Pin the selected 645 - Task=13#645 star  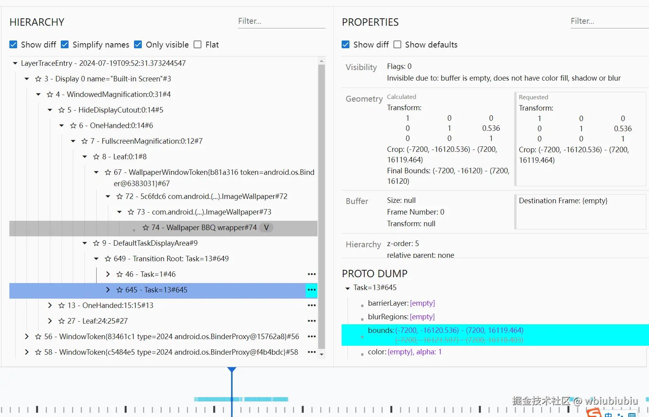pos(120,290)
